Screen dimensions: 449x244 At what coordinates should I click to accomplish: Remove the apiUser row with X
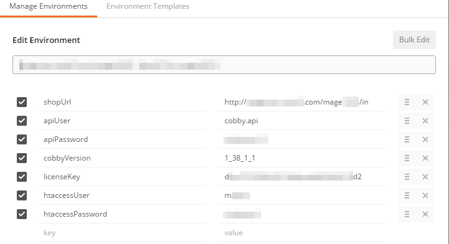[425, 121]
